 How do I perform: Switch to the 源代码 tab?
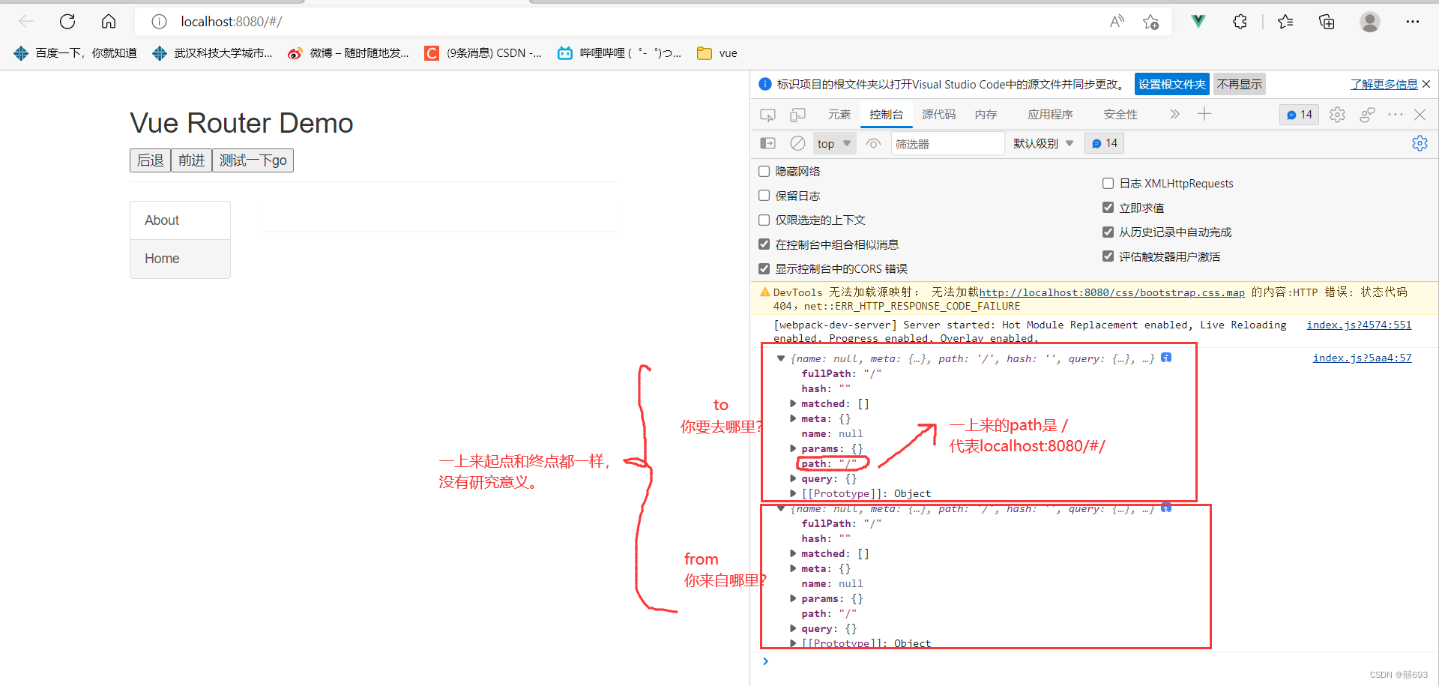[x=938, y=114]
